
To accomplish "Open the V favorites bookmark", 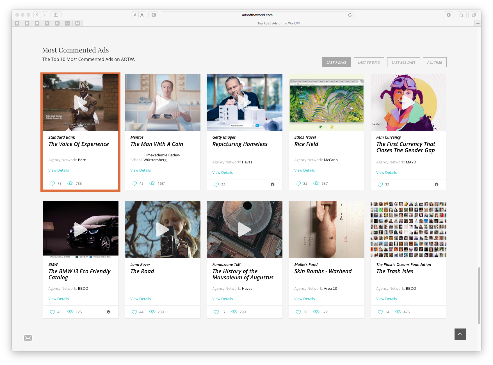I will 47,23.
